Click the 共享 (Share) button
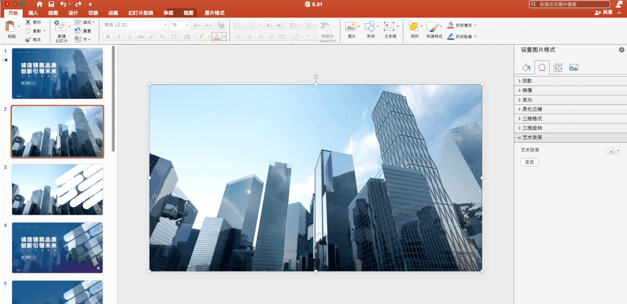Image resolution: width=627 pixels, height=304 pixels. coord(604,13)
